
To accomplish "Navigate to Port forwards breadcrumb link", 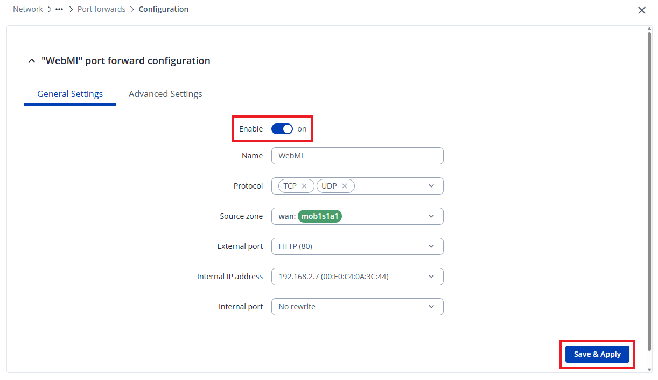I will pos(101,9).
